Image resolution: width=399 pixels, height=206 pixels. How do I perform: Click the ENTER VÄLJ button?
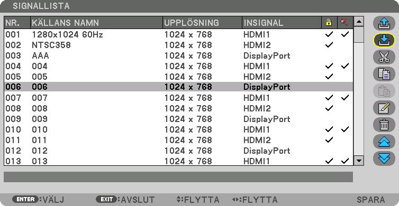click(38, 199)
